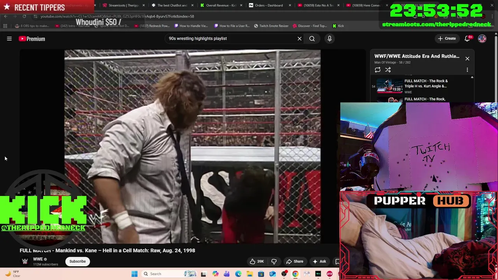Open Microsoft Store from the taskbar
The image size is (498, 280).
point(261,274)
